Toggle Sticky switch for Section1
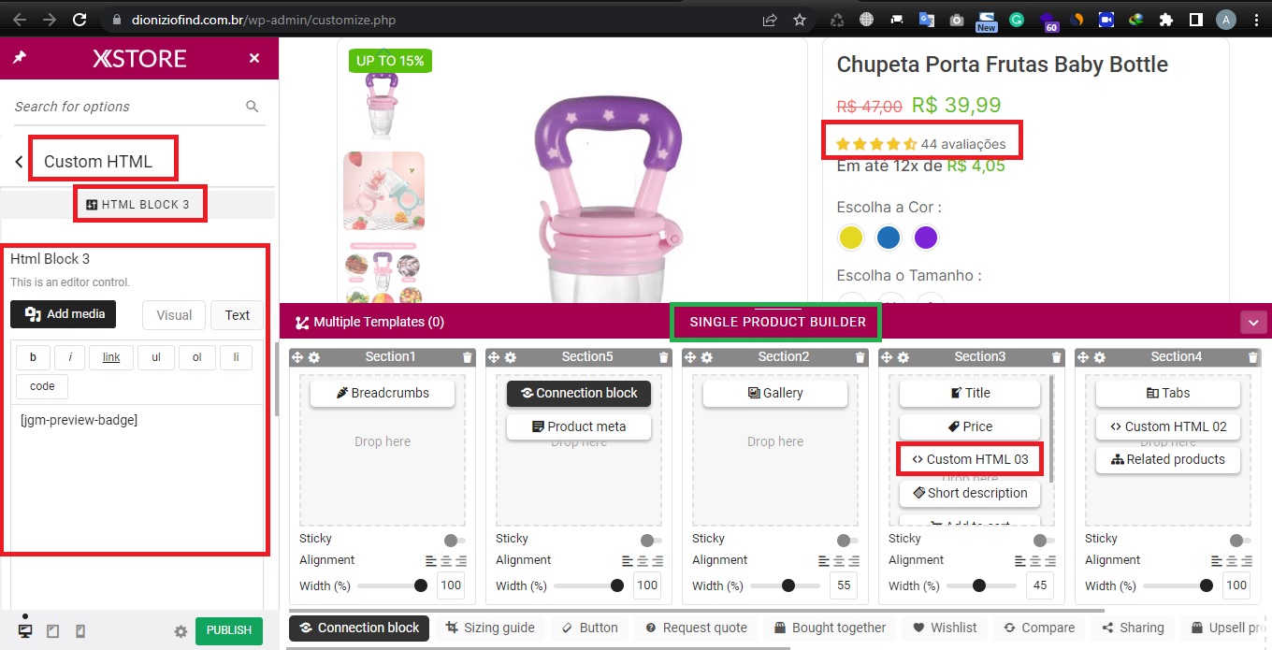Screen dimensions: 1272x650 pyautogui.click(x=455, y=540)
